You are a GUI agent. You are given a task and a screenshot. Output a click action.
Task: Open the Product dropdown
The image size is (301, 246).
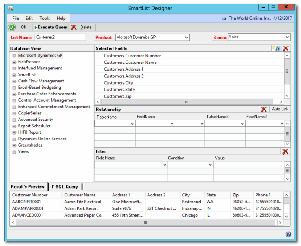[x=186, y=38]
